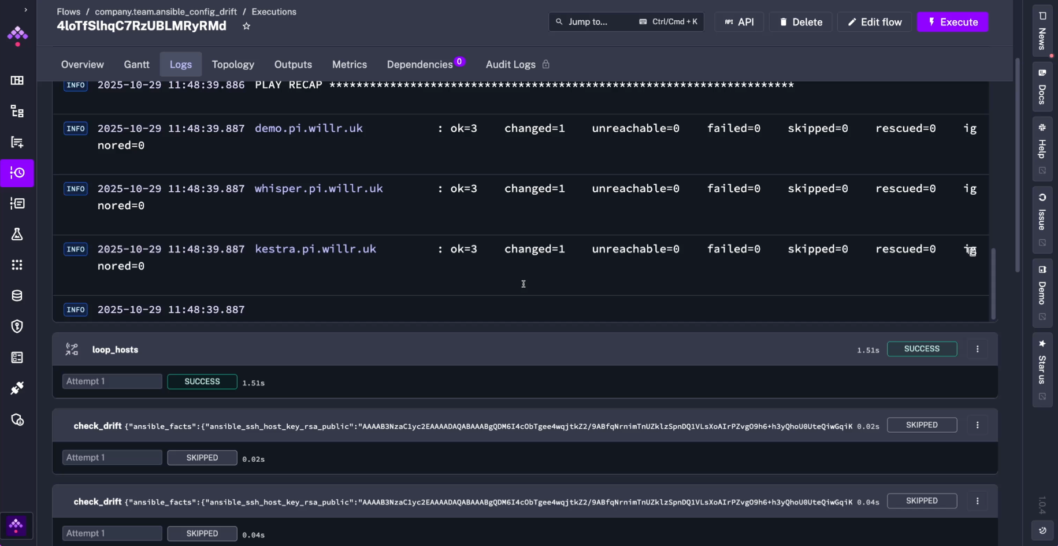The width and height of the screenshot is (1058, 546).
Task: Switch to the Gantt tab
Action: click(136, 64)
